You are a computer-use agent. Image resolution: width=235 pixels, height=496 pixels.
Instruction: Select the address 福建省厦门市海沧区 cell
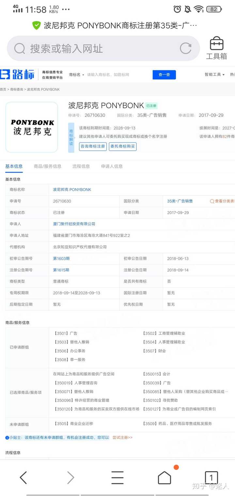(91, 235)
